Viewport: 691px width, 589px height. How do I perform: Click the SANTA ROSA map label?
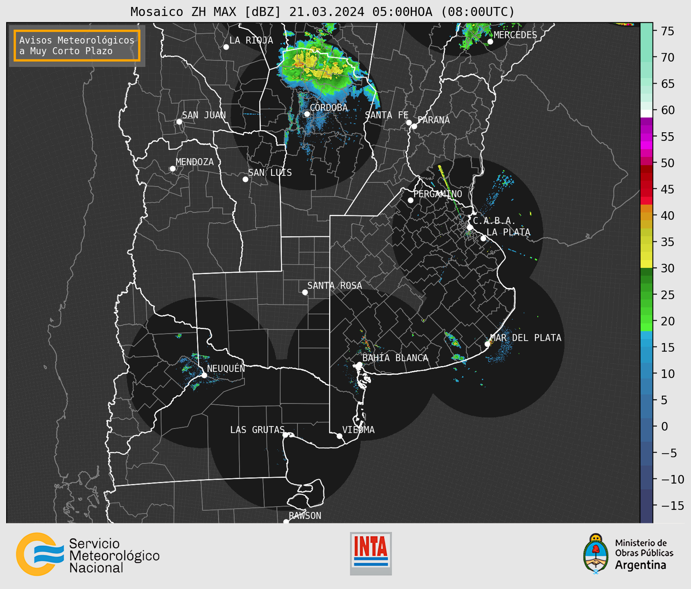point(335,285)
